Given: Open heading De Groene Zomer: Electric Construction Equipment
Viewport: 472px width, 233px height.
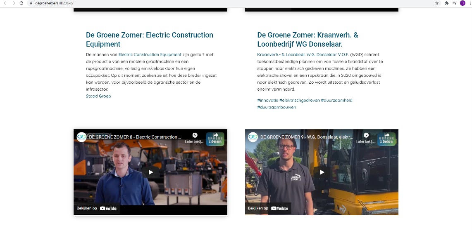Looking at the screenshot, I should tap(150, 39).
